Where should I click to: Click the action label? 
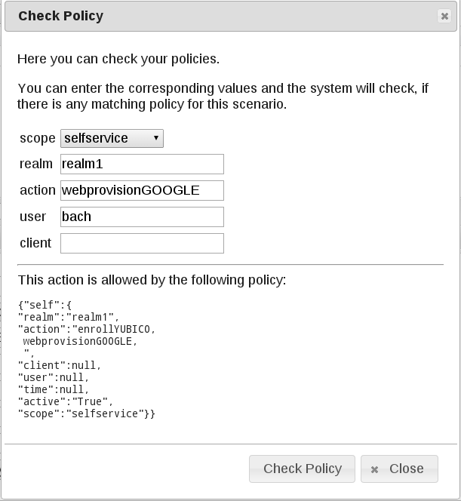[38, 190]
